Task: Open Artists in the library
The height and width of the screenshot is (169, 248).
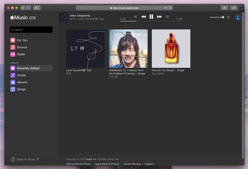Action: (x=31, y=75)
